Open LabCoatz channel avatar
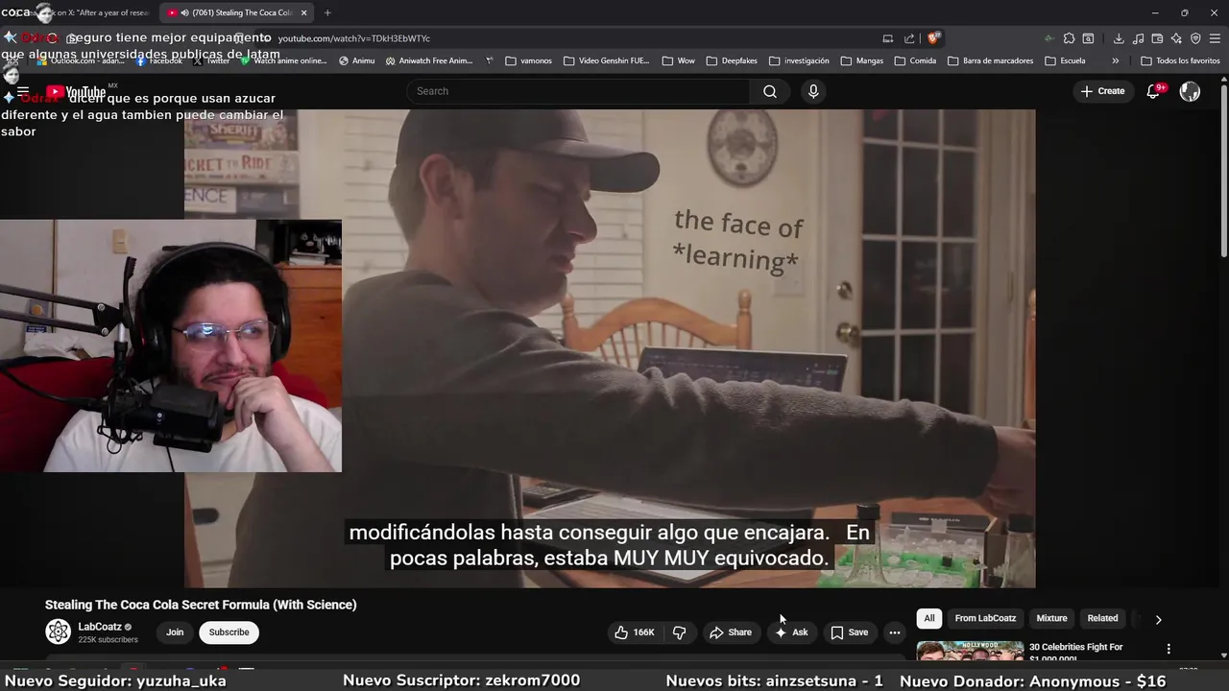Viewport: 1229px width, 691px height. point(59,631)
